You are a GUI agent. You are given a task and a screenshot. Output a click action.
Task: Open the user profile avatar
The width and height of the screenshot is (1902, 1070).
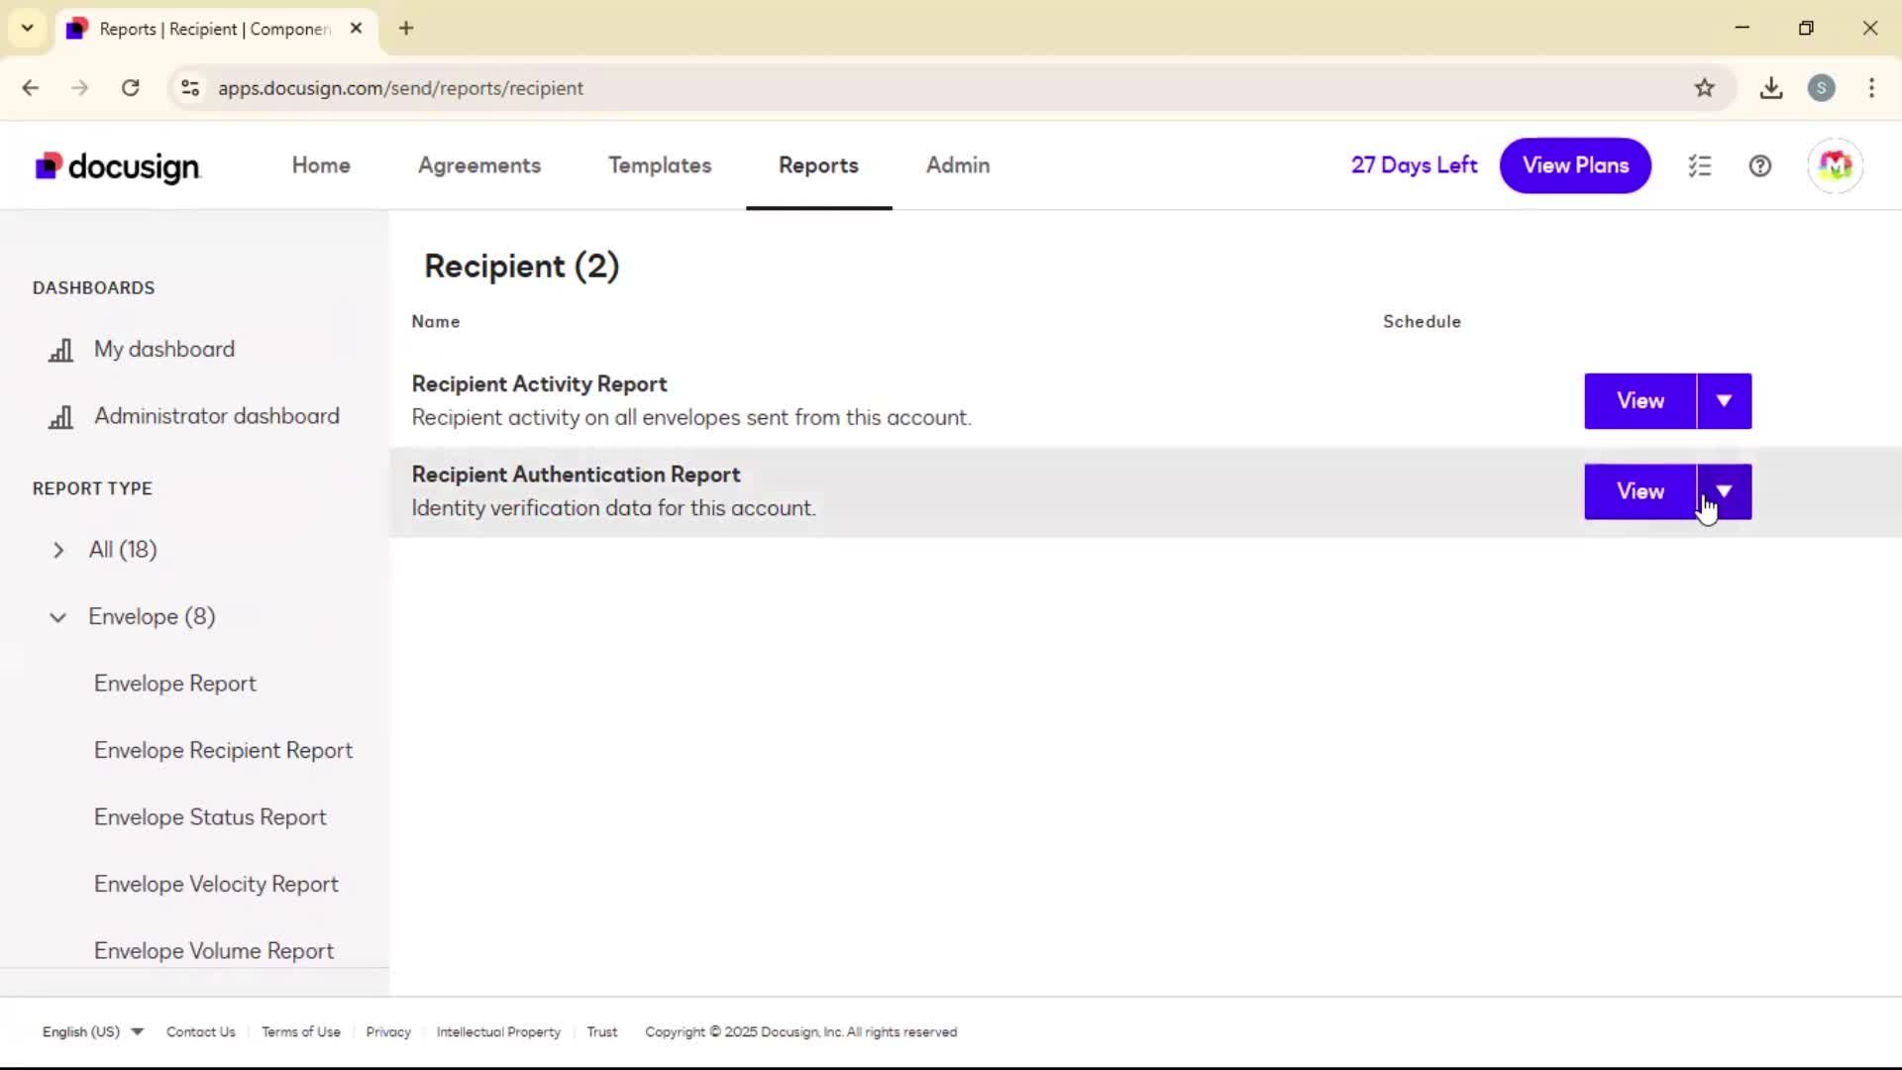1835,165
